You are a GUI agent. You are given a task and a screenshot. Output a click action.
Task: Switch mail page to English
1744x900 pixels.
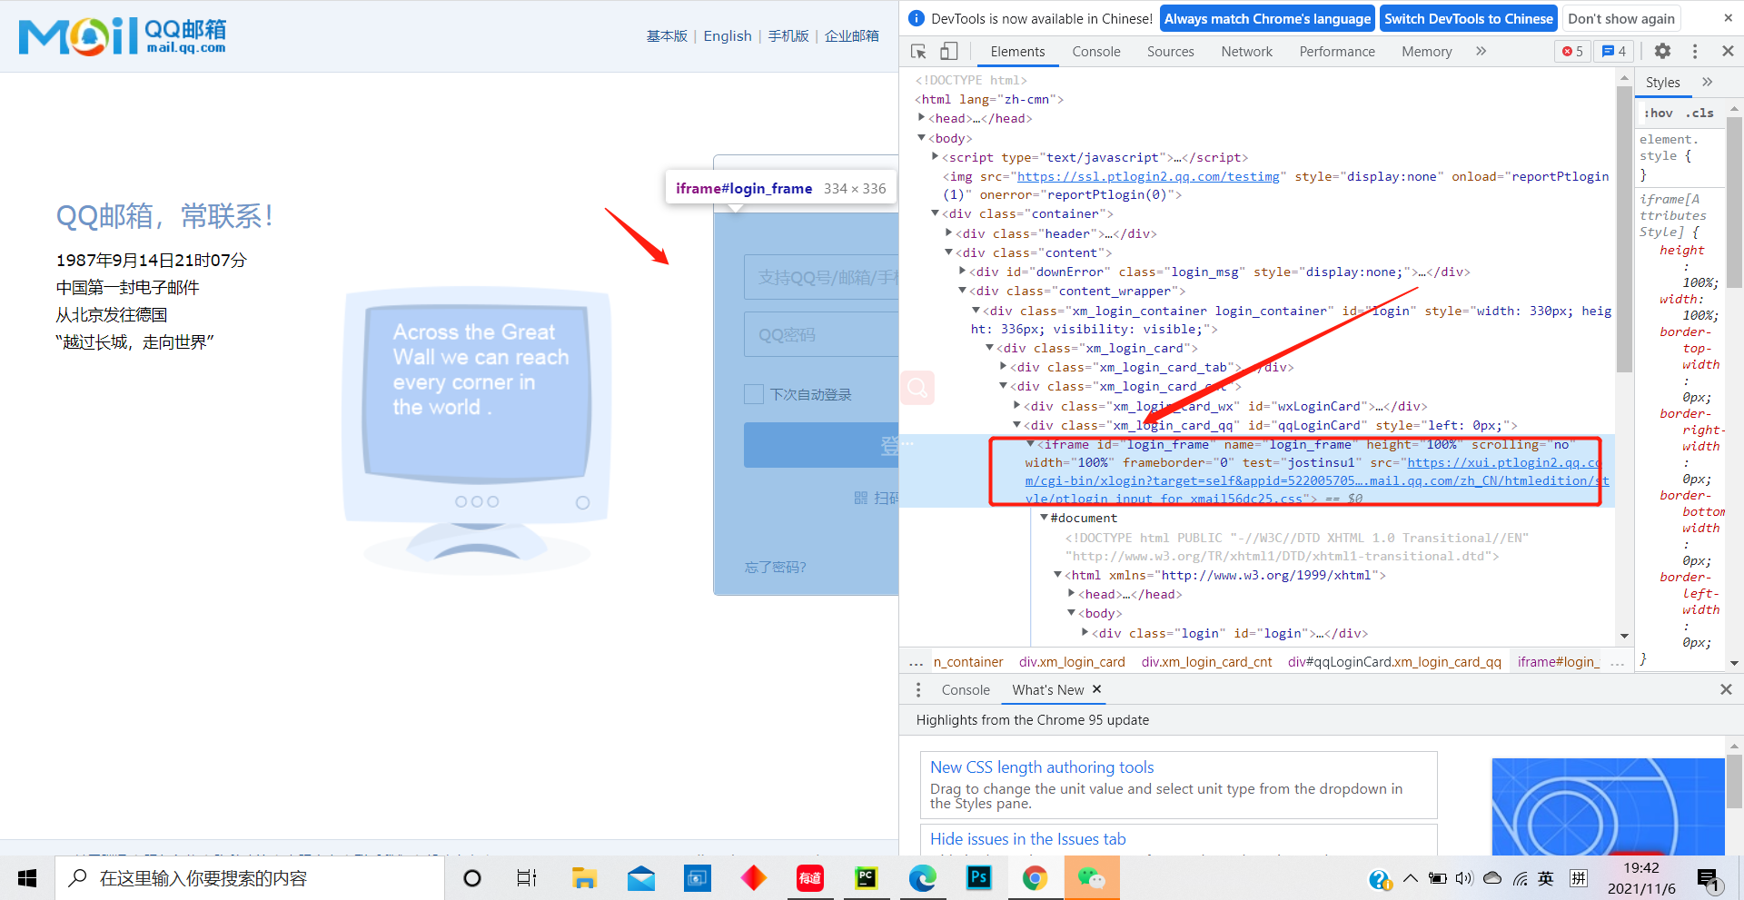coord(728,35)
